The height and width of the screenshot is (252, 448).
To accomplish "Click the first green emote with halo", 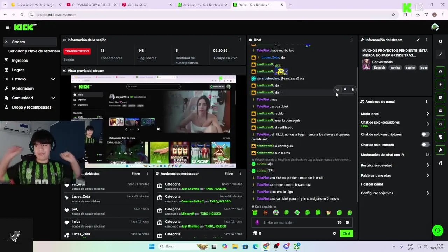I will click(x=255, y=212).
